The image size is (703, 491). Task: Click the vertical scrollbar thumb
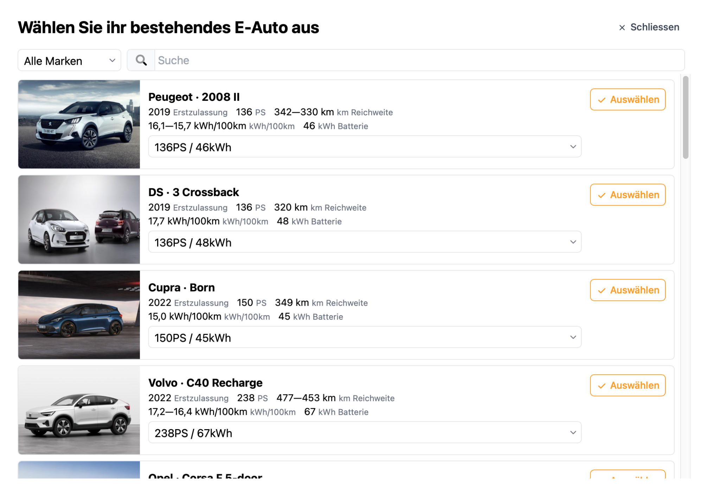(685, 118)
